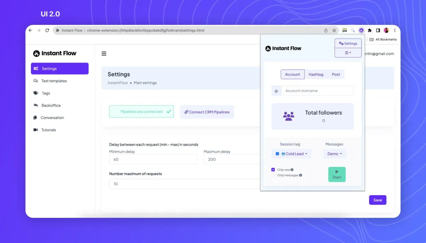This screenshot has width=426, height=243.
Task: Click the Instant Flow logo in sidebar
Action: coord(55,53)
